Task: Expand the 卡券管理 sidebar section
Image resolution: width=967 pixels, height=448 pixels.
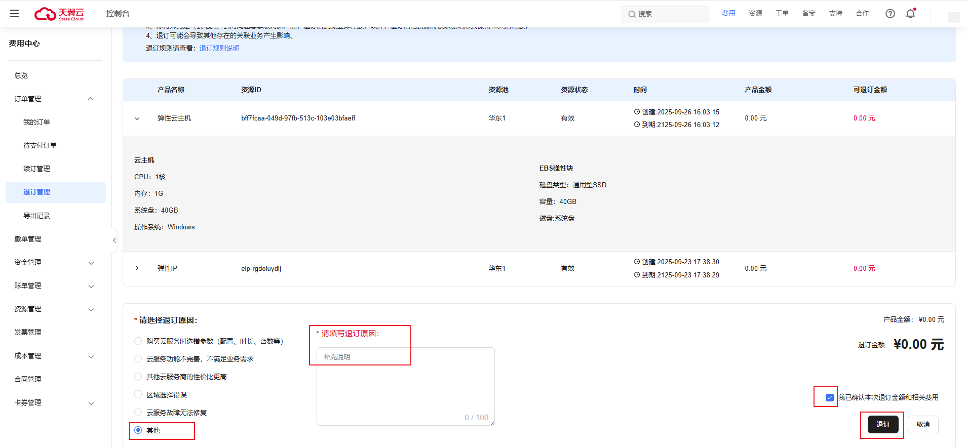Action: point(91,403)
